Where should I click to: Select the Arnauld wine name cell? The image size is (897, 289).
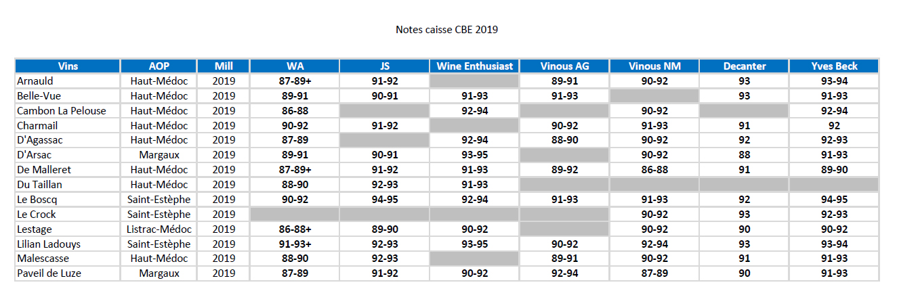tap(35, 81)
